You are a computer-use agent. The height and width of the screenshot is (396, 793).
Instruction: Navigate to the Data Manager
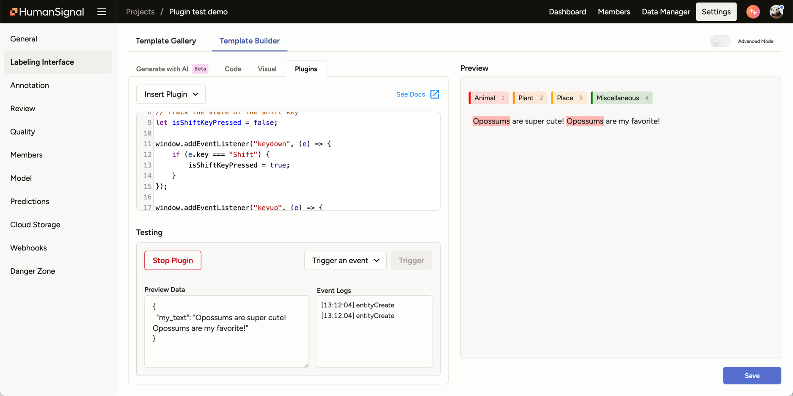[665, 11]
